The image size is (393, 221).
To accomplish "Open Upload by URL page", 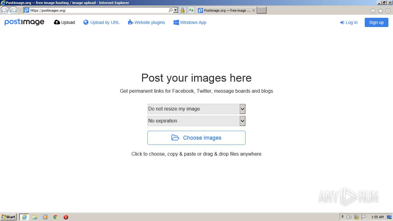I will pyautogui.click(x=101, y=22).
